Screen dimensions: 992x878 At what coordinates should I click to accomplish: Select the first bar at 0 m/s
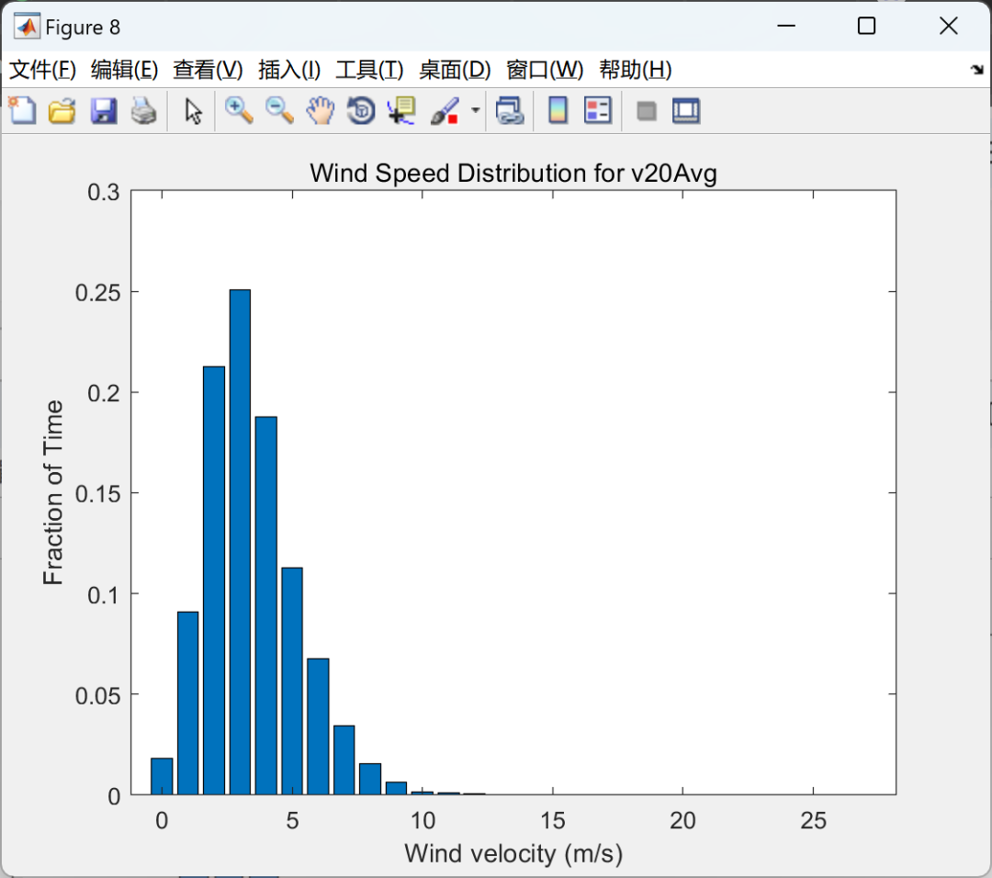click(162, 776)
